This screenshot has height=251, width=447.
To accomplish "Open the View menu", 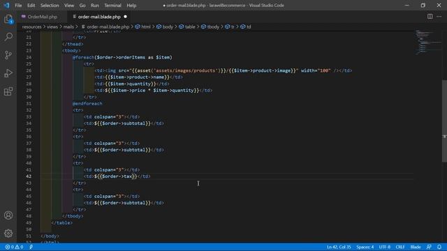I will click(69, 6).
